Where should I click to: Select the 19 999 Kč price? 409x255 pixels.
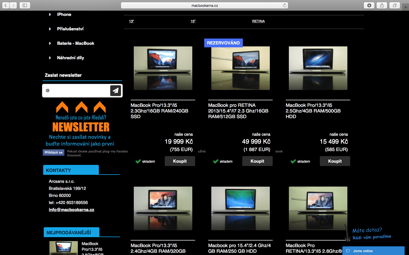[179, 141]
